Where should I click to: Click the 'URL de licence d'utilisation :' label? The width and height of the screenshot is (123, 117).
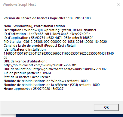tap(25, 61)
